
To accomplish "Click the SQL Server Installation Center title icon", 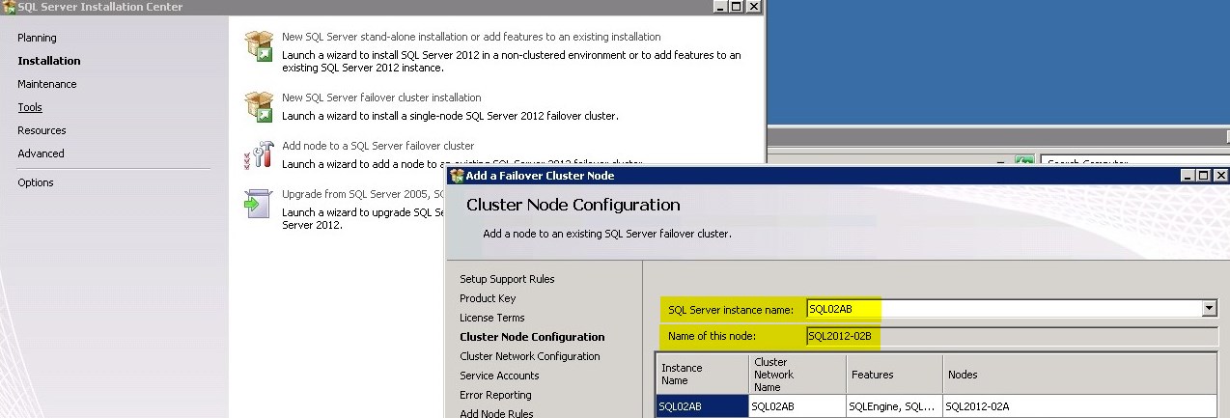I will pyautogui.click(x=9, y=7).
